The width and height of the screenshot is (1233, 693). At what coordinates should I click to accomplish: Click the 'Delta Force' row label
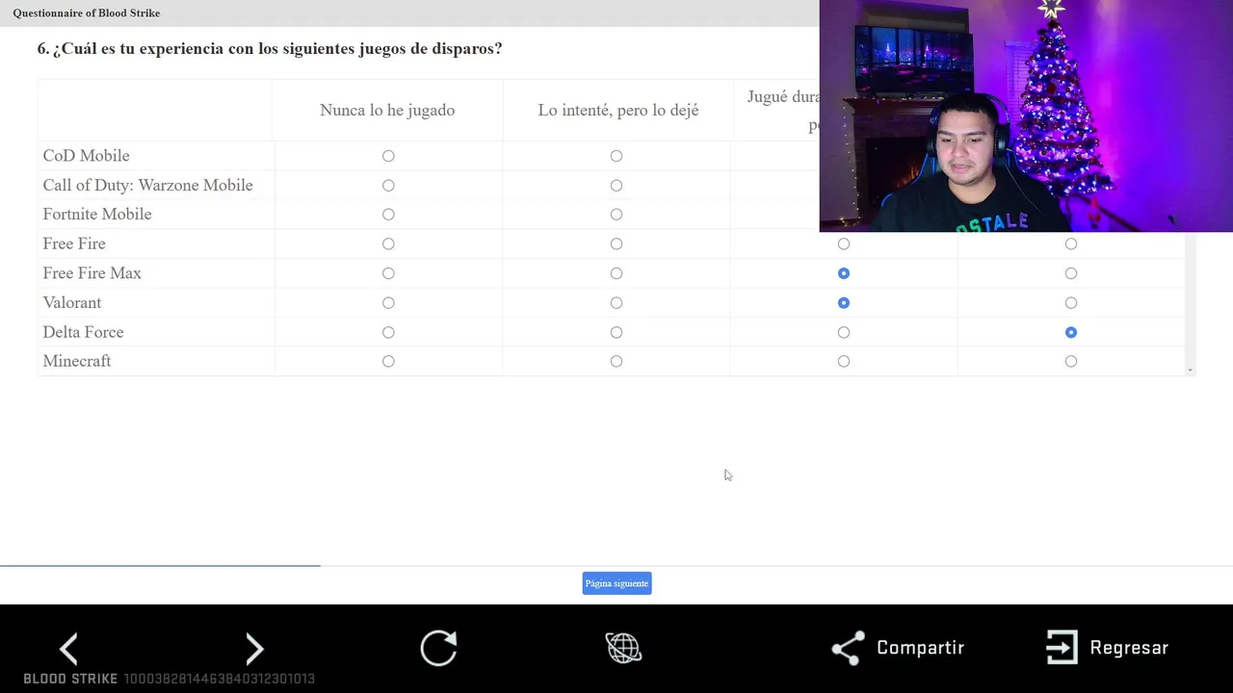pos(83,332)
